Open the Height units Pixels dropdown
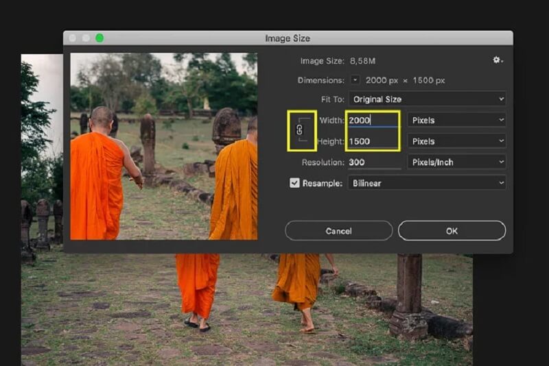549x366 pixels. tap(456, 141)
